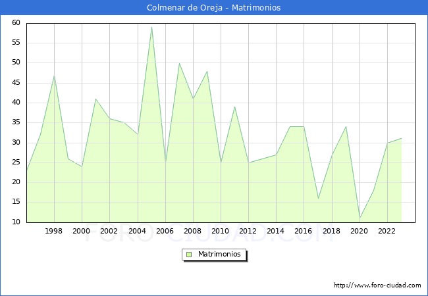
Task: Click the Matrimonios legend label text
Action: [x=220, y=255]
